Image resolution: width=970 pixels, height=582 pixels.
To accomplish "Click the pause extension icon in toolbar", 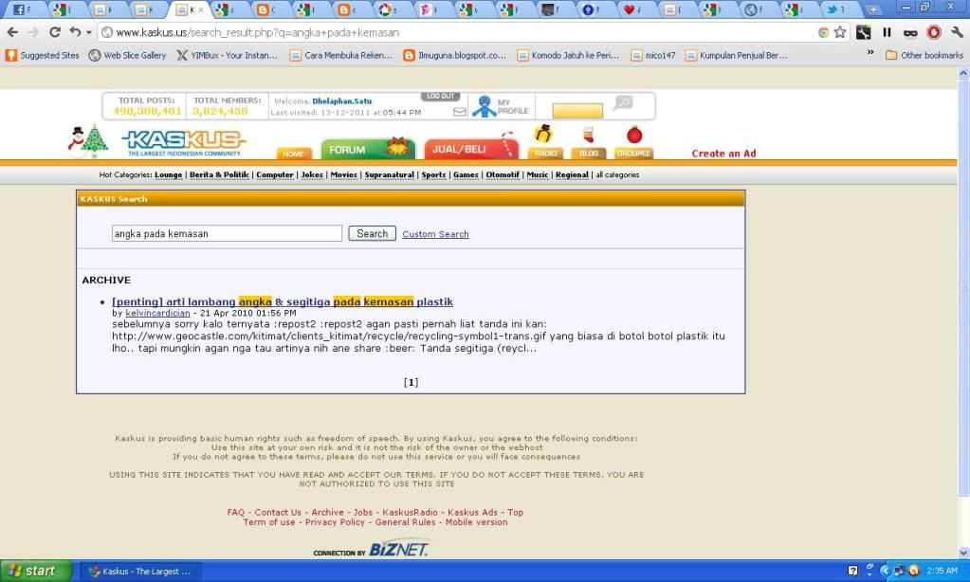I will click(887, 32).
